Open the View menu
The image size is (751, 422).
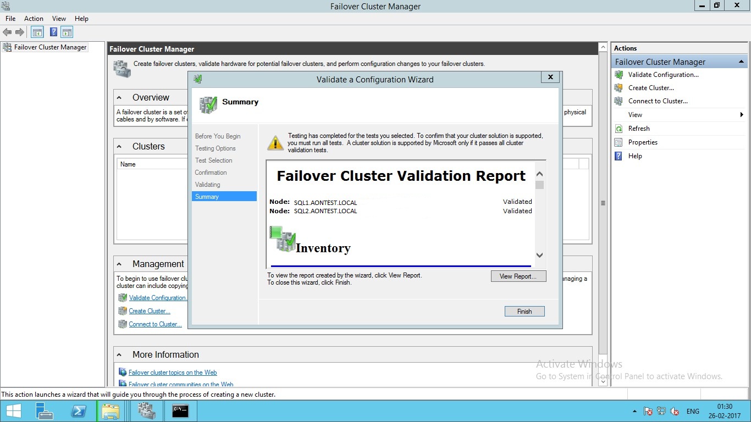click(59, 19)
